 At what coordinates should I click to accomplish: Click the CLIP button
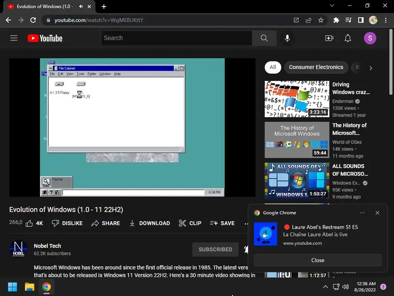click(x=190, y=223)
